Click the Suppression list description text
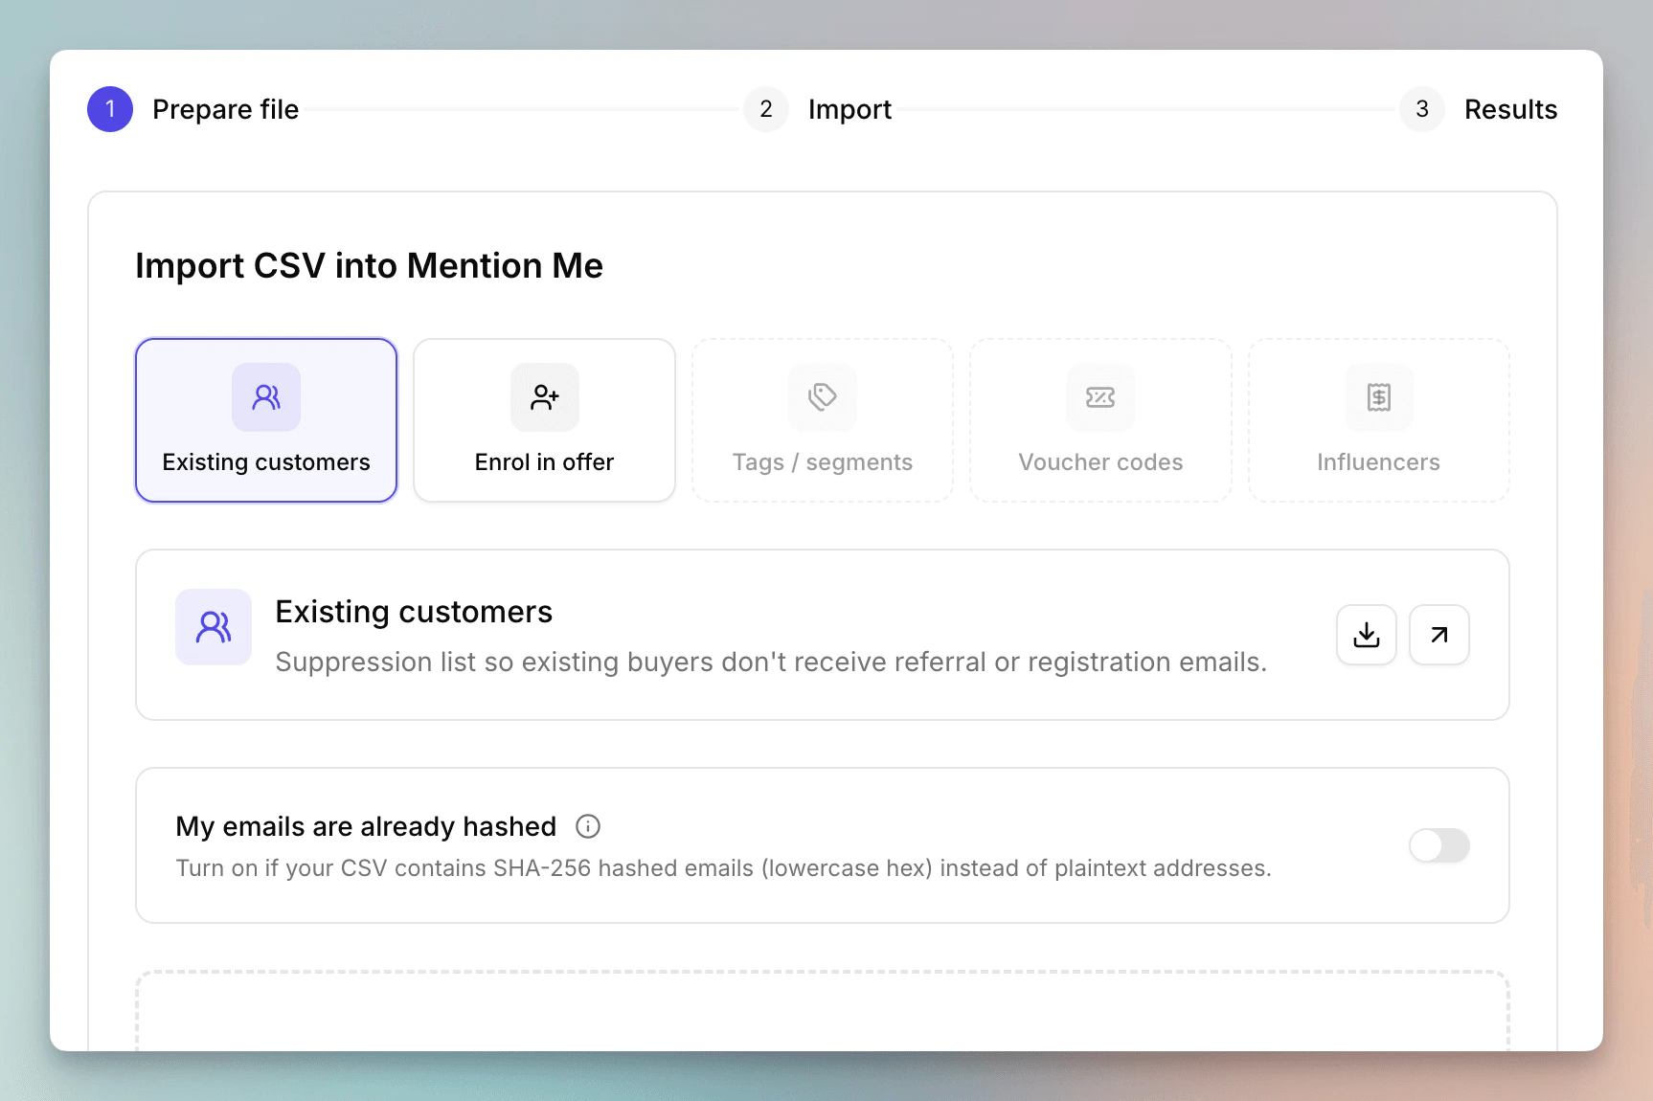 [771, 663]
